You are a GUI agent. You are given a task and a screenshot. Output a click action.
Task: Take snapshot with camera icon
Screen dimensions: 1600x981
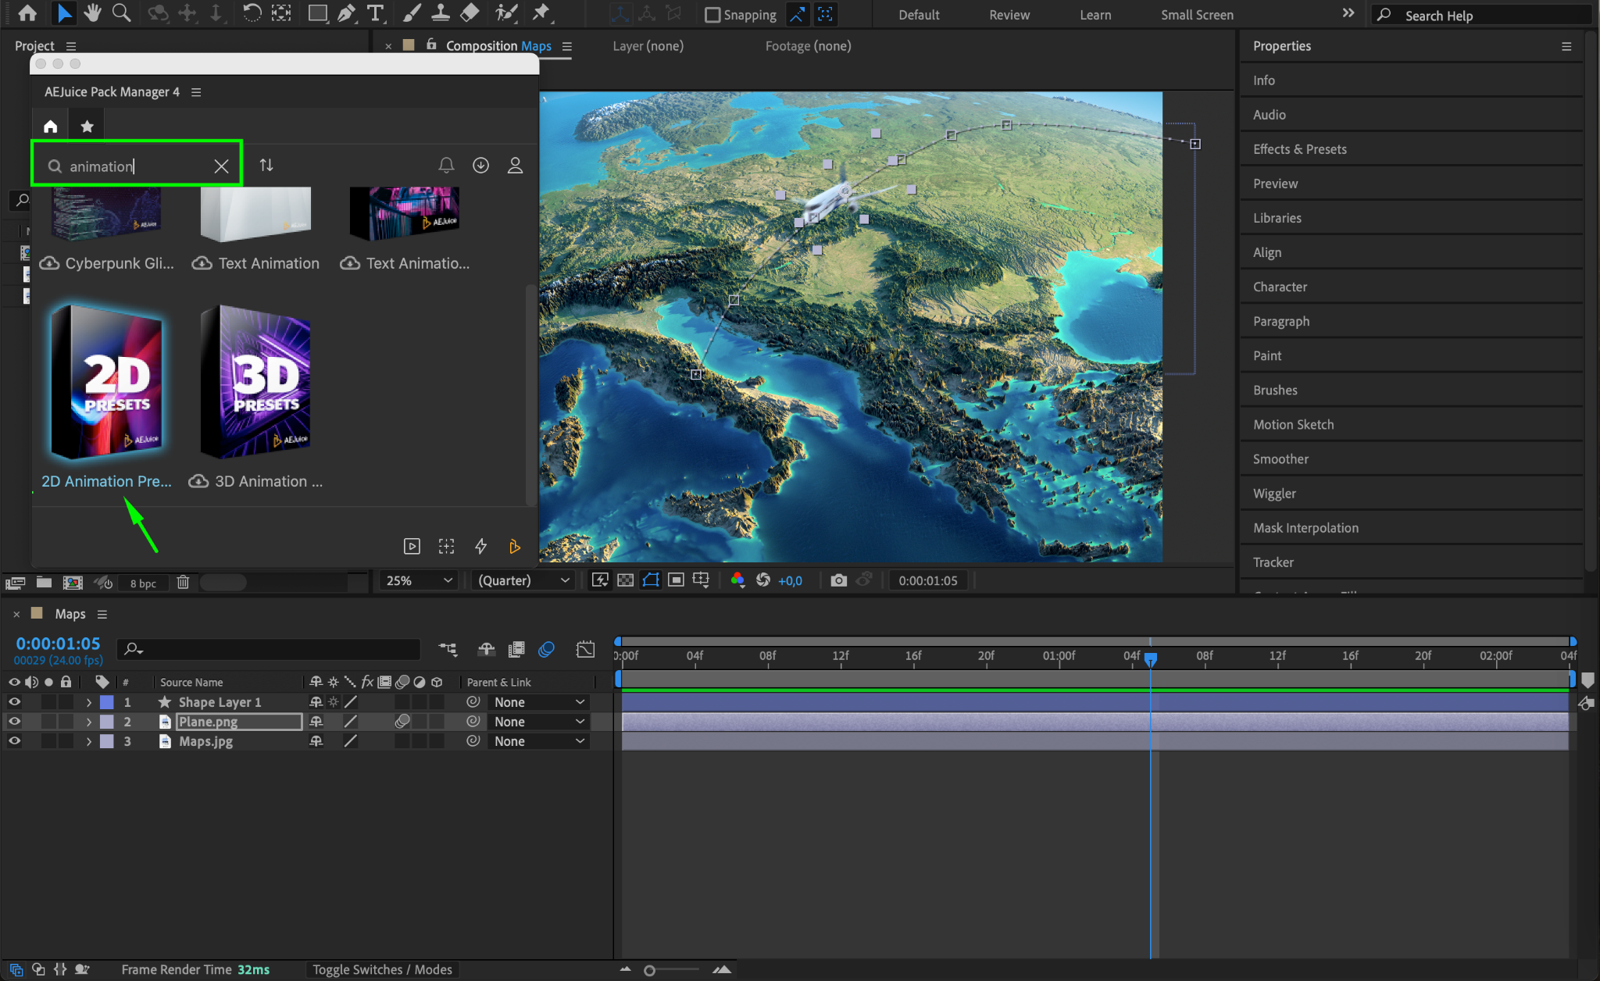838,580
